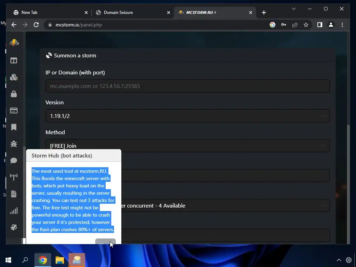Click the Summon a storm heading
Image resolution: width=356 pixels, height=267 pixels.
(x=75, y=56)
